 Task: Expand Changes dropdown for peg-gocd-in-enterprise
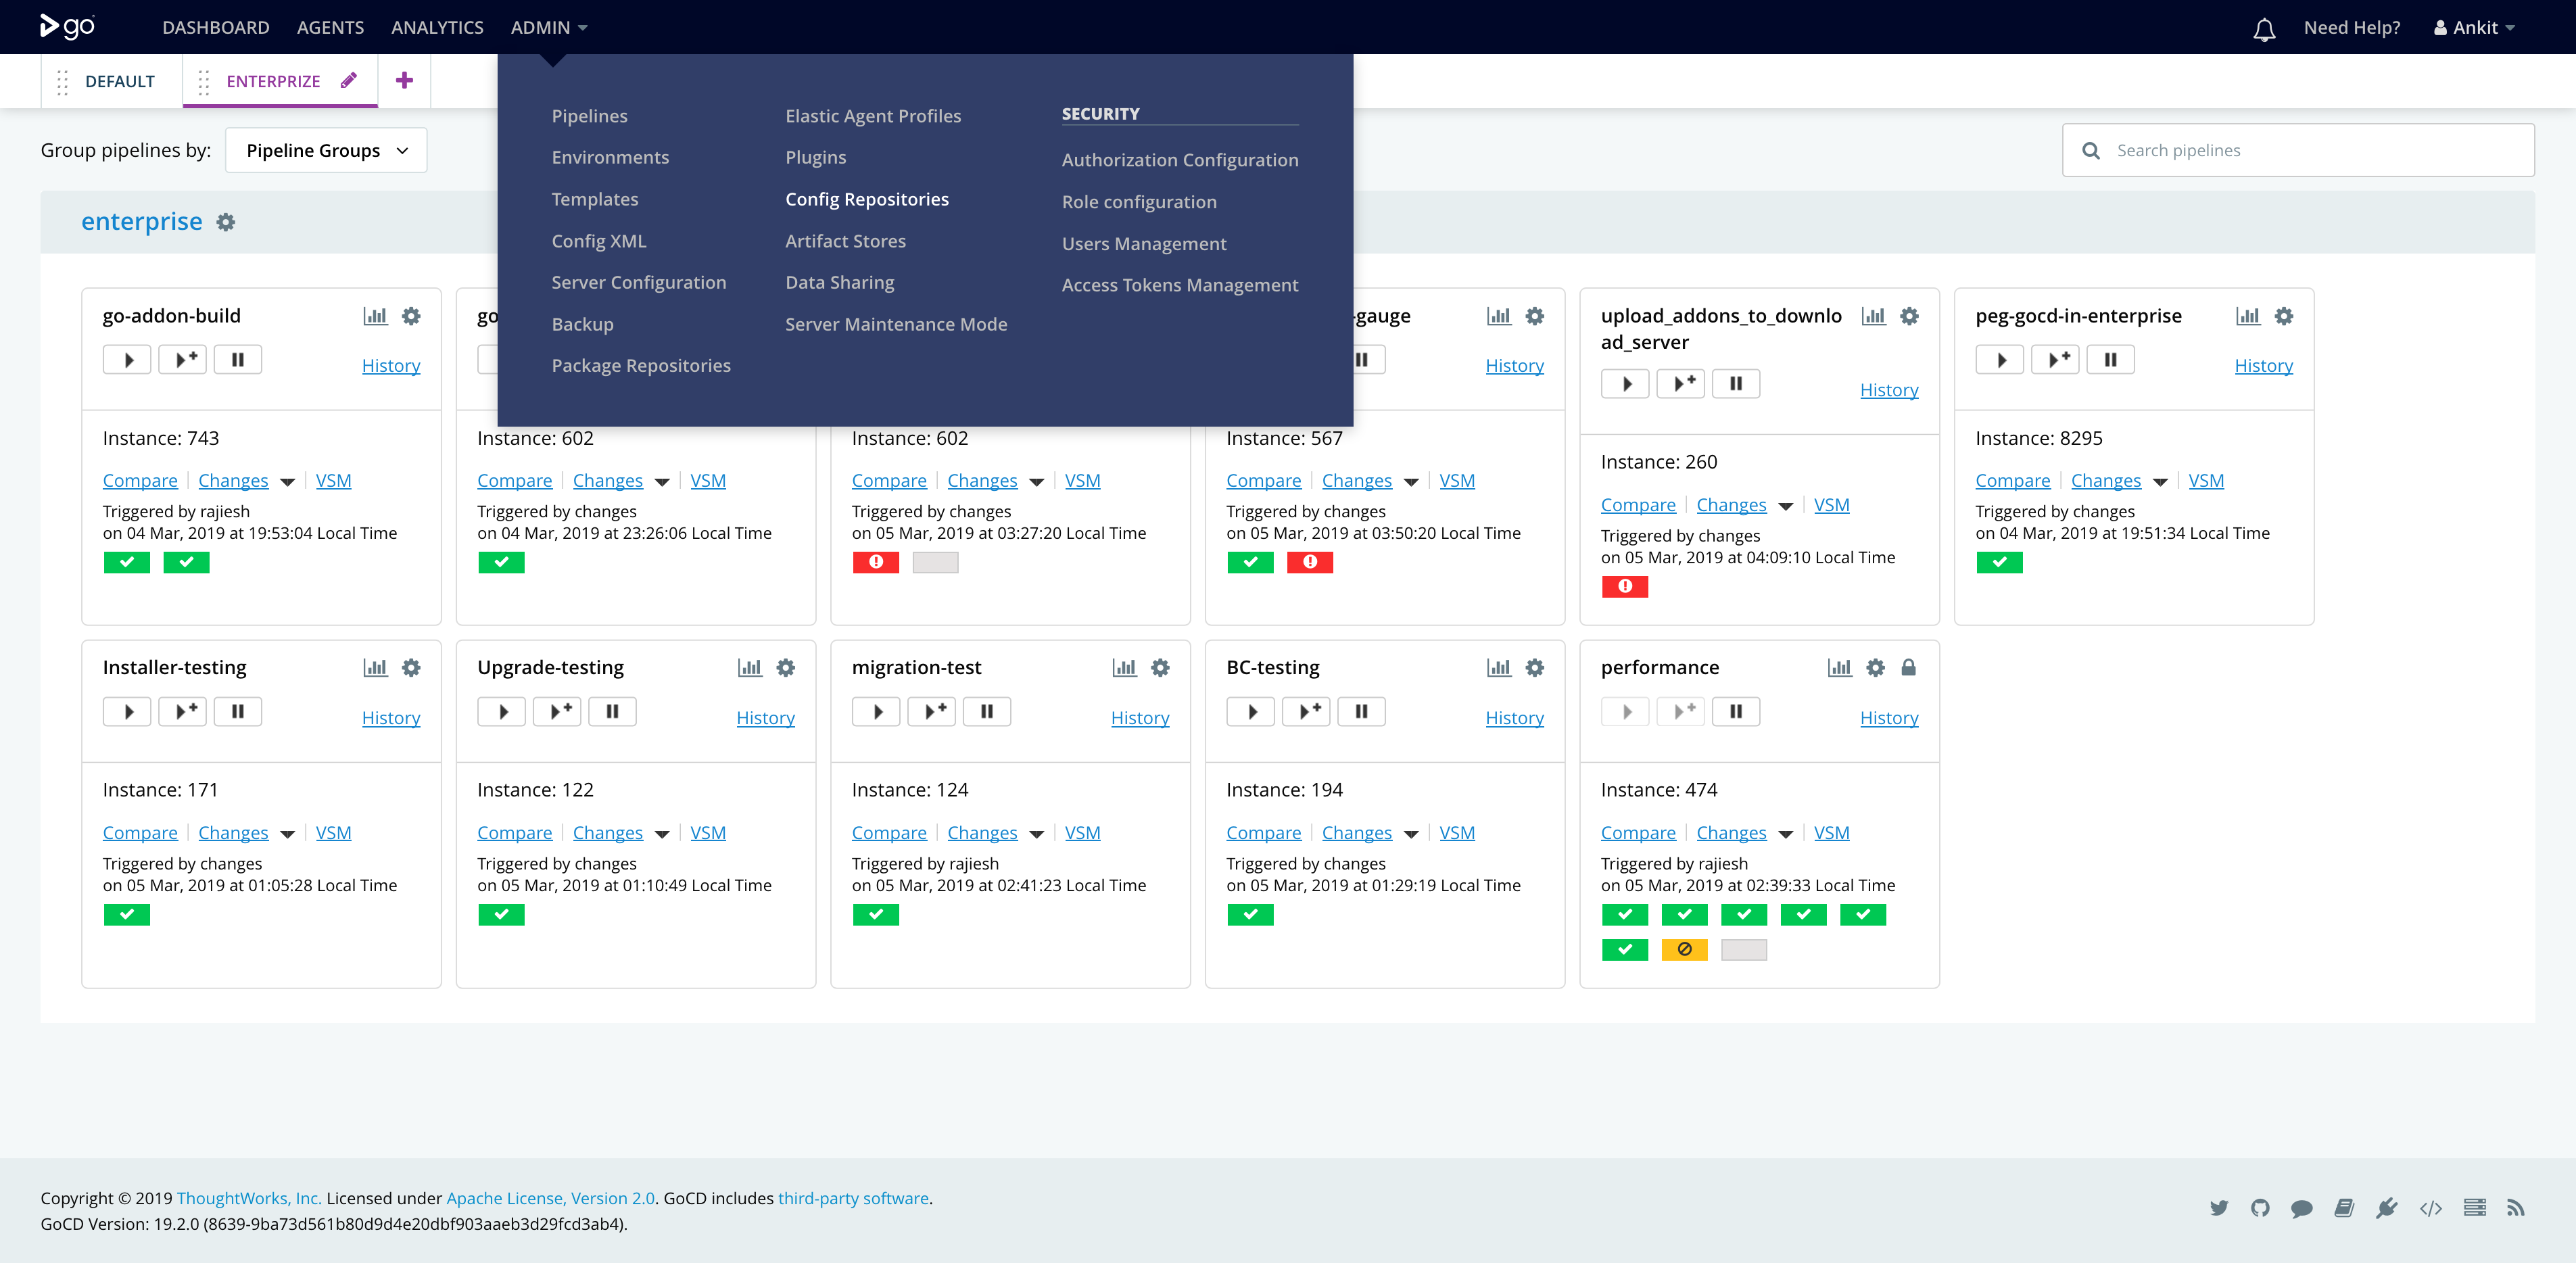point(2160,482)
